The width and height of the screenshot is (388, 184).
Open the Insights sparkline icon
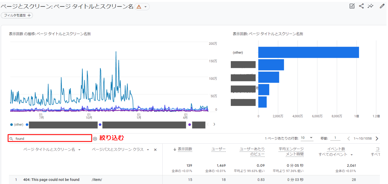tap(370, 6)
